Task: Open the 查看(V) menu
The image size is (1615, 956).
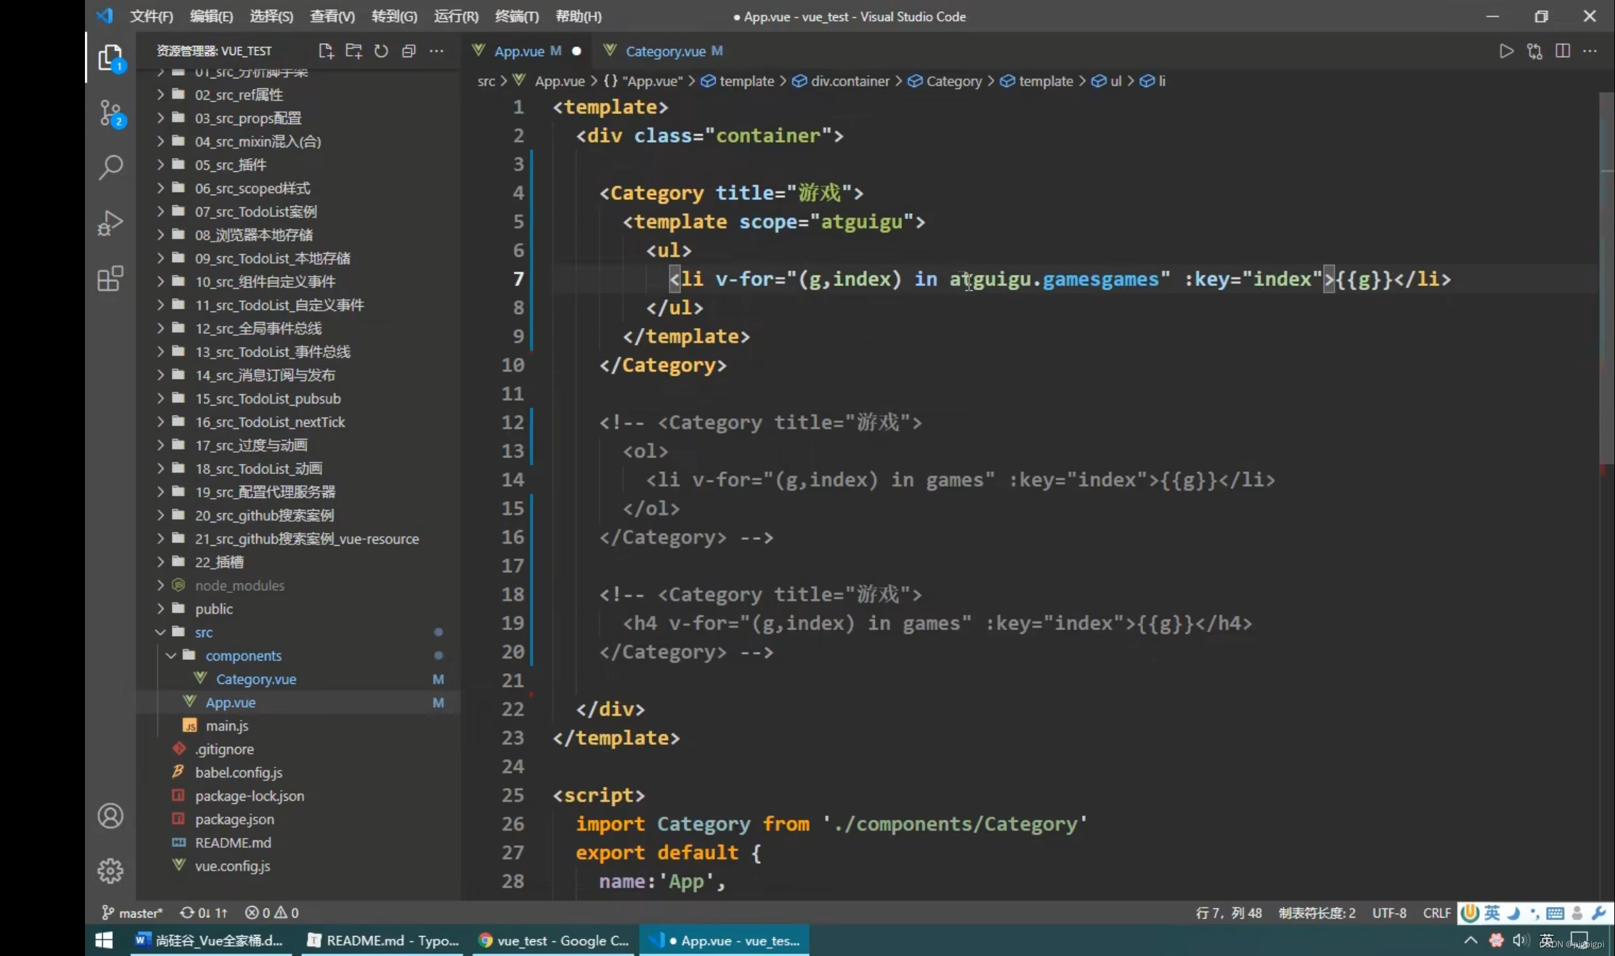Action: pyautogui.click(x=333, y=16)
